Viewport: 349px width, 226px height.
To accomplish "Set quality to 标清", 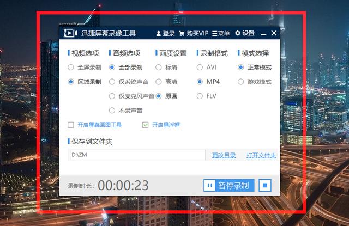I will point(166,68).
